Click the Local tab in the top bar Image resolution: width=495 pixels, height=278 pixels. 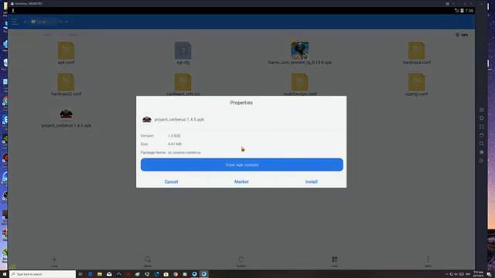39,22
